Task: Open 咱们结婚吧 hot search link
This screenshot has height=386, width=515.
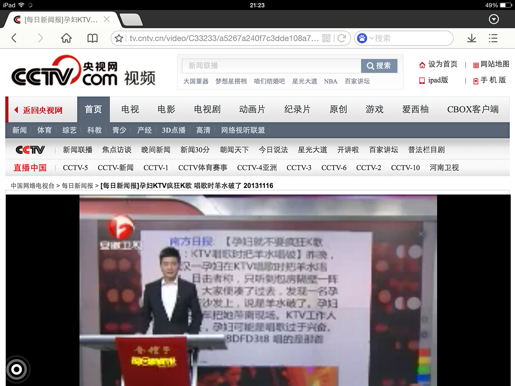Action: pos(270,81)
